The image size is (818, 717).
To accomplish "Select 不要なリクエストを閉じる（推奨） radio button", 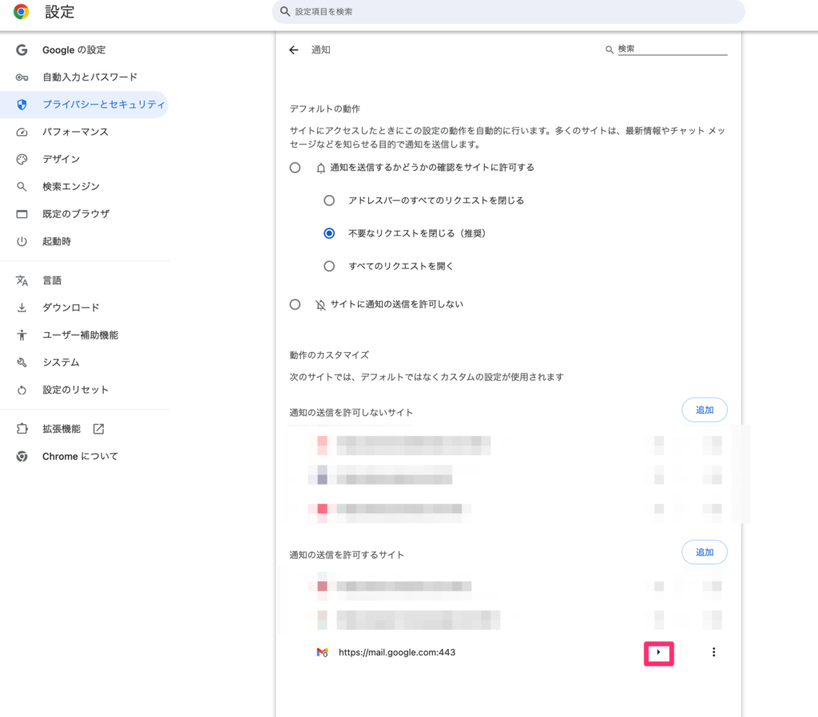I will point(329,233).
